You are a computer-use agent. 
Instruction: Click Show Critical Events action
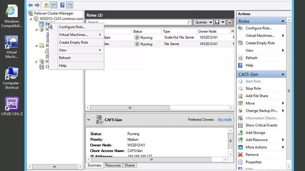click(x=262, y=125)
